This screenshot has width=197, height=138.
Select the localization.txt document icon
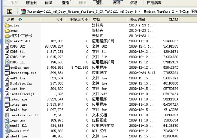(7, 115)
